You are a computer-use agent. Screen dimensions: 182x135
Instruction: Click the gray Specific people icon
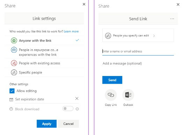[14, 73]
